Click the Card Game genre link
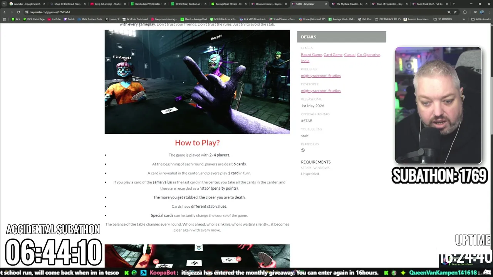 click(x=333, y=55)
